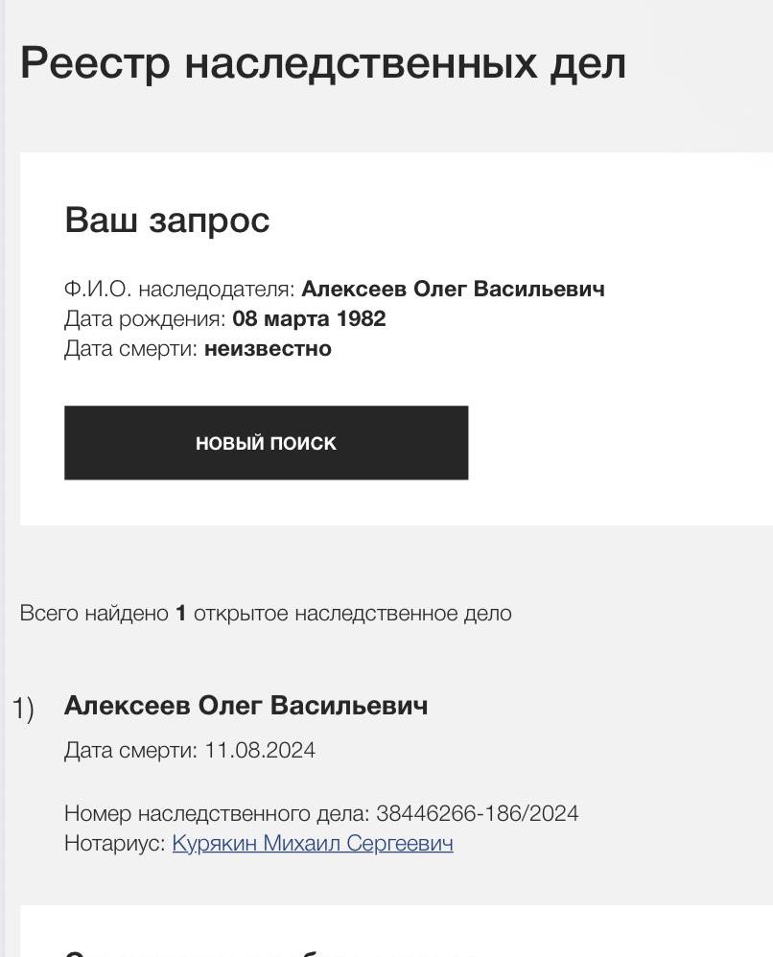Viewport: 773px width, 957px height.
Task: Click the Ваш запрос heading
Action: point(167,220)
